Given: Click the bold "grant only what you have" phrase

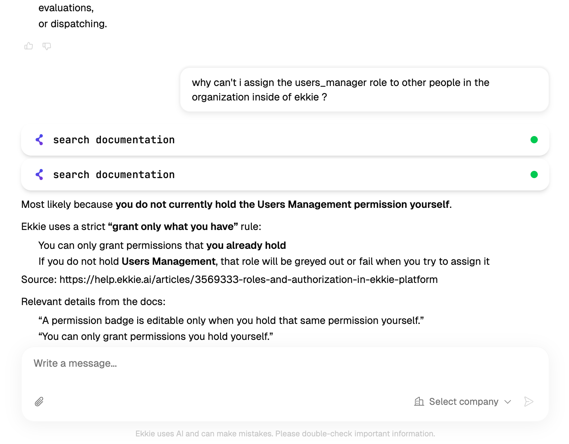Looking at the screenshot, I should tap(173, 227).
